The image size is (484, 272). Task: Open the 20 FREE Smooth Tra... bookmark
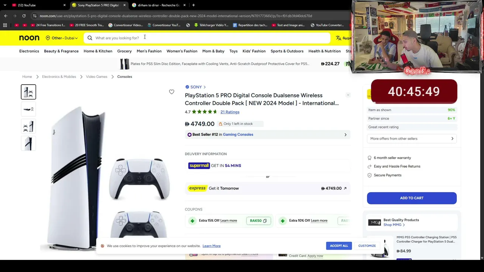pos(87,25)
